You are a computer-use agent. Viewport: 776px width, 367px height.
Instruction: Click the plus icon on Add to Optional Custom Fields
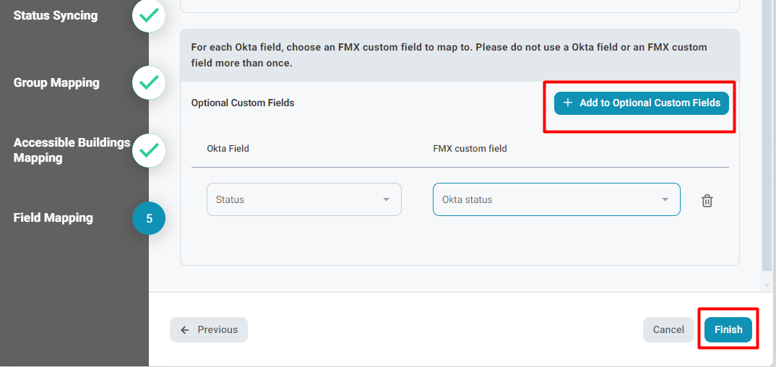click(568, 103)
